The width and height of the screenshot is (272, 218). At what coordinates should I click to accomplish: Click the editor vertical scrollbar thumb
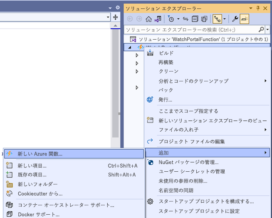tap(115, 83)
